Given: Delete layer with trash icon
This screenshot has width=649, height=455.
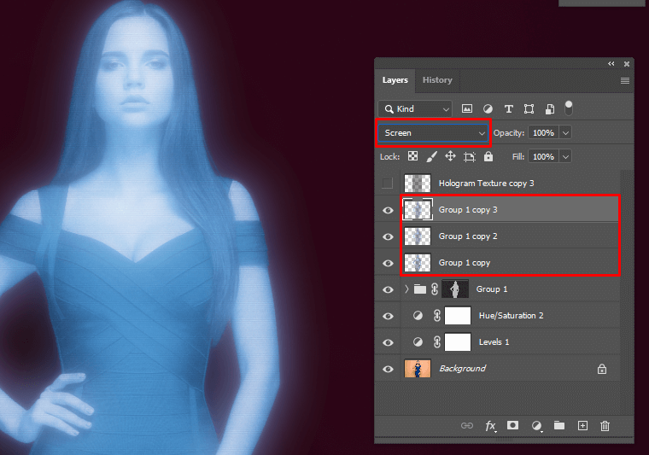Looking at the screenshot, I should [x=605, y=426].
